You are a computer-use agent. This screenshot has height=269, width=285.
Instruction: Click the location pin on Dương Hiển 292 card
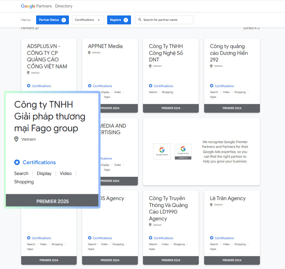tap(211, 66)
